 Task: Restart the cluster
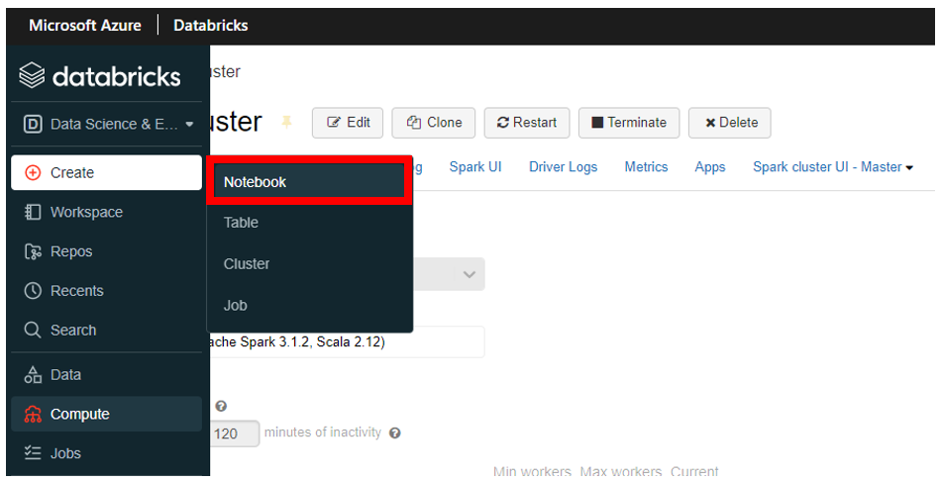point(527,123)
